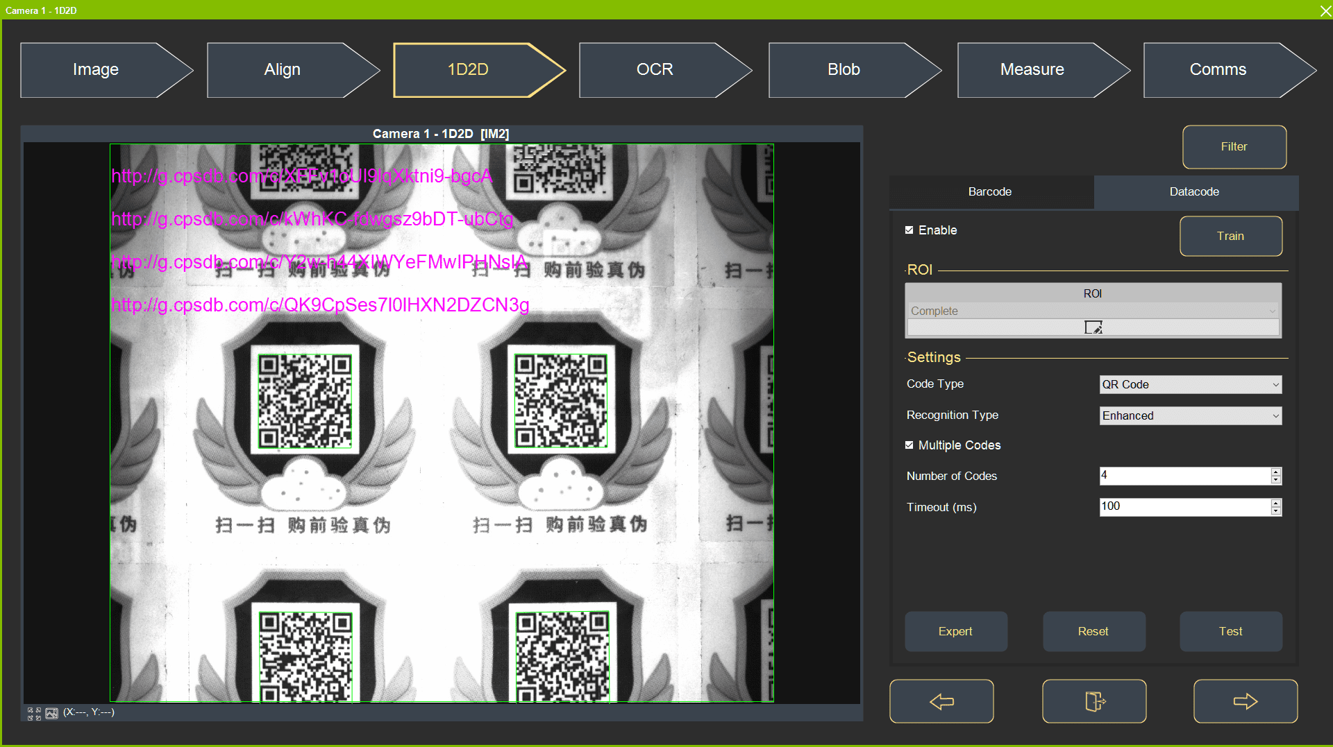Click the "Number of Codes" label

(952, 476)
